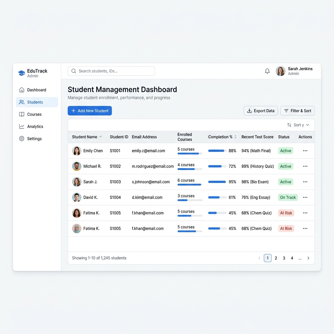Click the EduTrack graduation cap logo
This screenshot has width=334, height=334.
(x=21, y=73)
